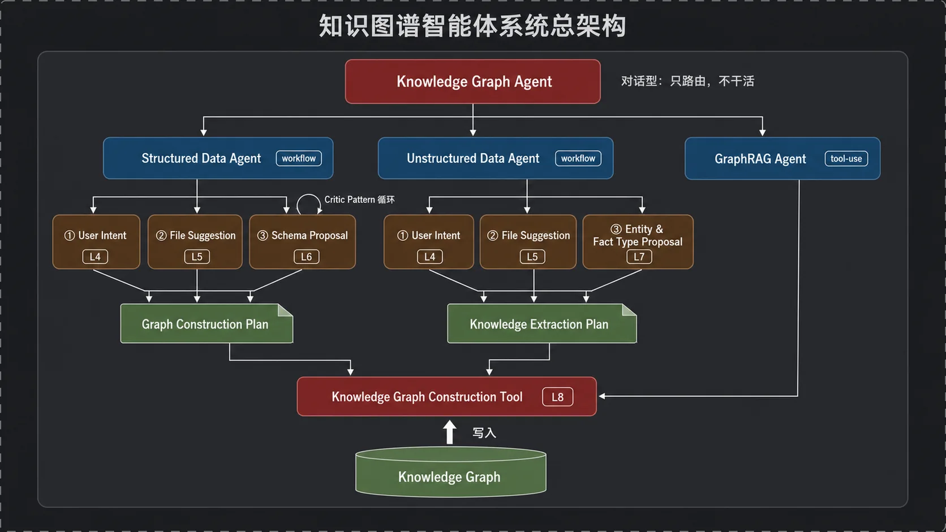This screenshot has width=946, height=532.
Task: Click the Critic Pattern 循环 label
Action: click(x=359, y=200)
